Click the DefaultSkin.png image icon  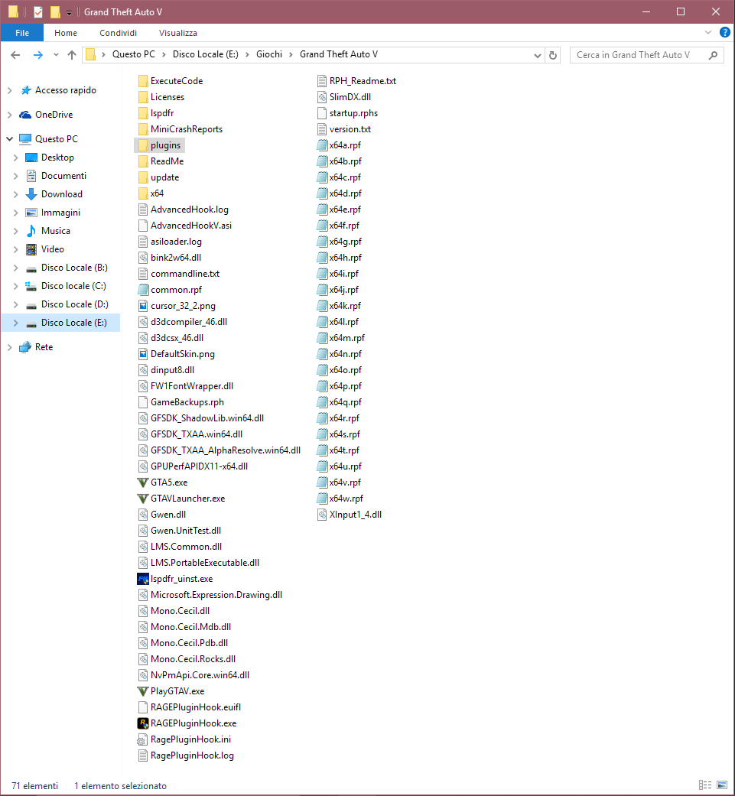143,354
